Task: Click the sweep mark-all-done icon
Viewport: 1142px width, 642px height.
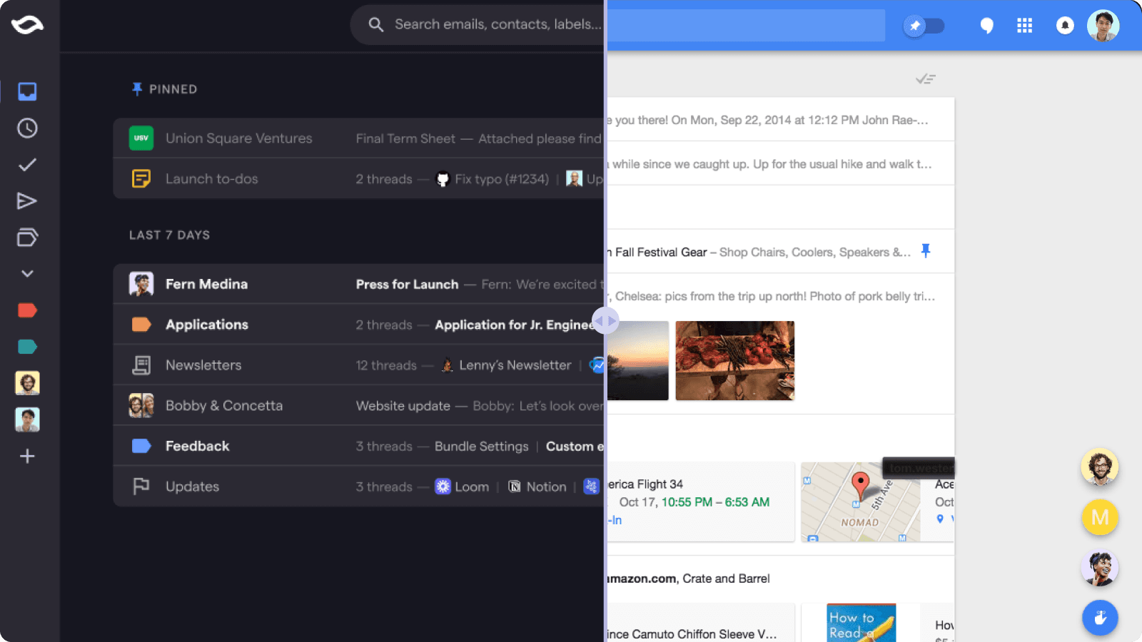Action: (925, 79)
